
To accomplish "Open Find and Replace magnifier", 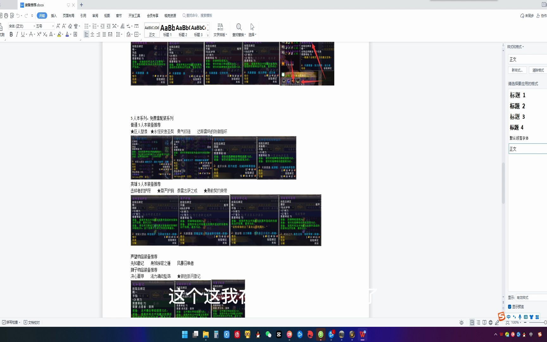I will coord(239,30).
